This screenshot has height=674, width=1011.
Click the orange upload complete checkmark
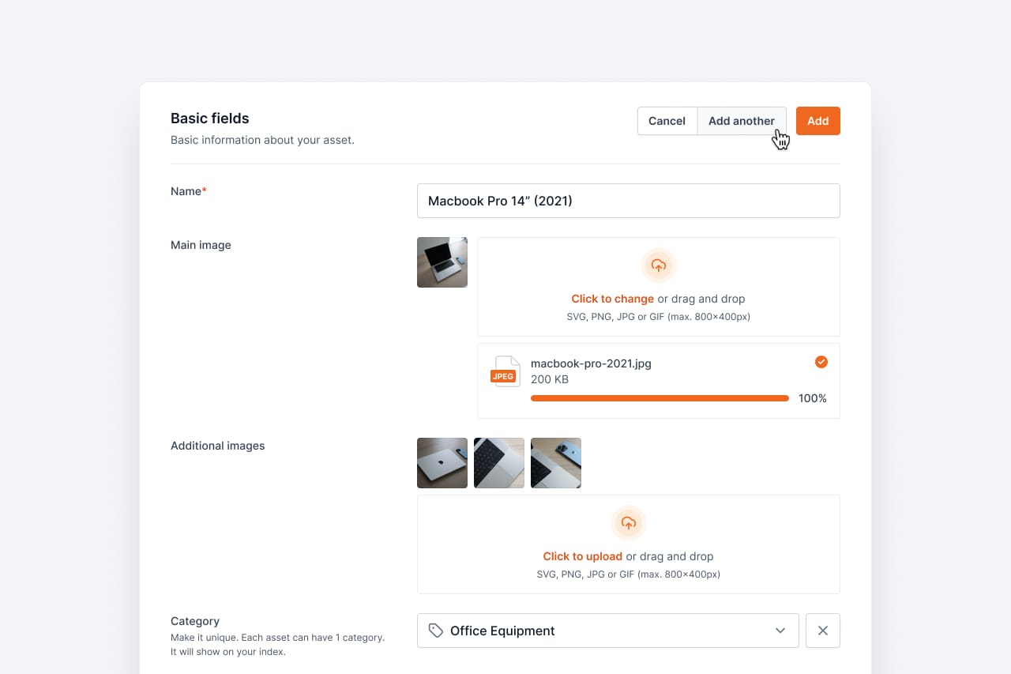pos(821,362)
